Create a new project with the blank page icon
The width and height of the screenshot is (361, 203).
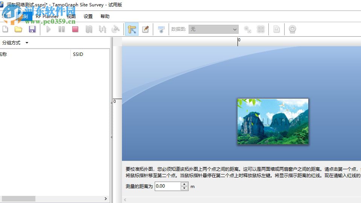(x=5, y=29)
